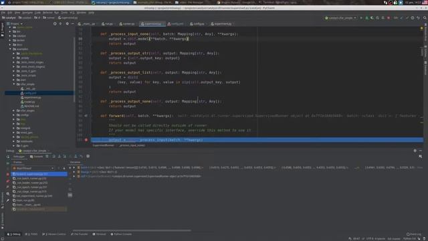The height and width of the screenshot is (241, 428).
Task: Open the File menu
Action: [x=3, y=13]
